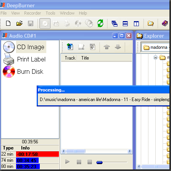Click the Type column header
The width and height of the screenshot is (171, 171).
8,148
